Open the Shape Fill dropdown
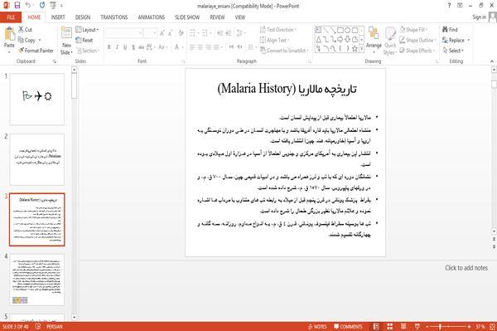Image resolution: width=497 pixels, height=331 pixels. point(413,30)
